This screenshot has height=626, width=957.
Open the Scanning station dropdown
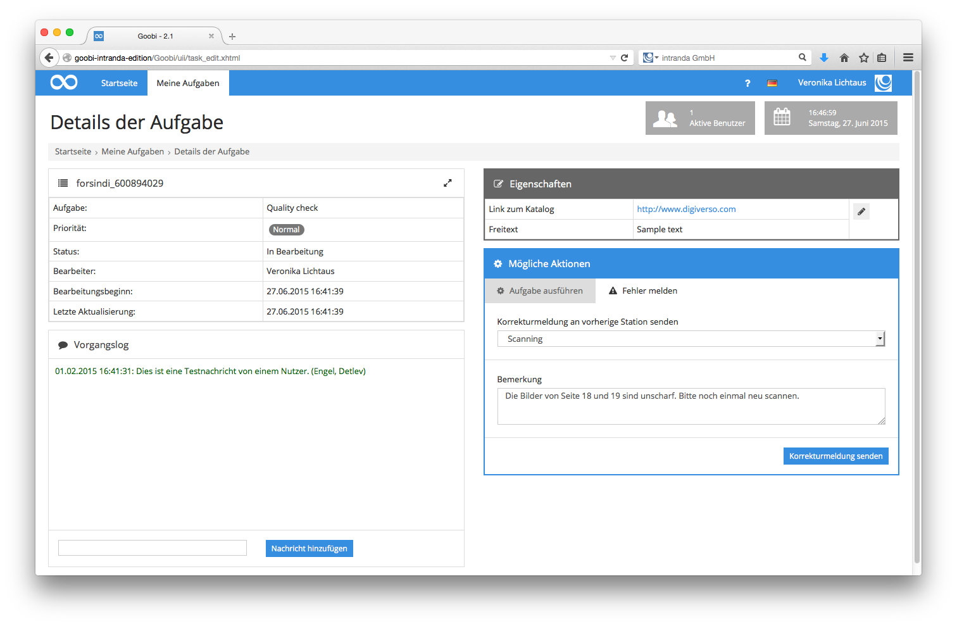[x=691, y=339]
